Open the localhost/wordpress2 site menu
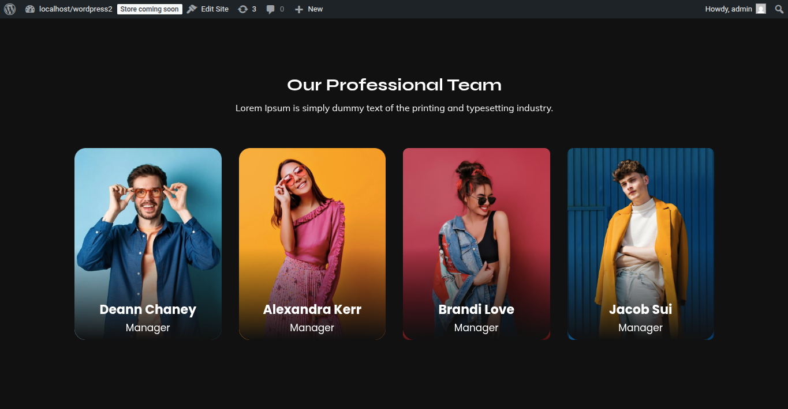 [x=76, y=9]
